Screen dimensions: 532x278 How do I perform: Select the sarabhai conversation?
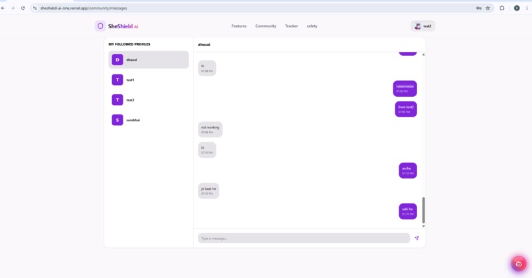click(x=149, y=120)
